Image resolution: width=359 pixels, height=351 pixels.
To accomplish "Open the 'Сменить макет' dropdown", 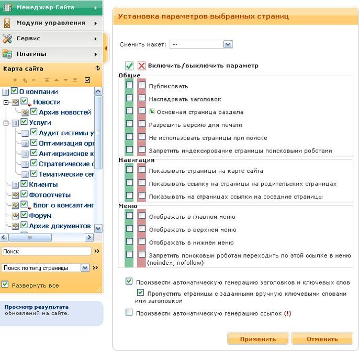I will click(x=228, y=45).
